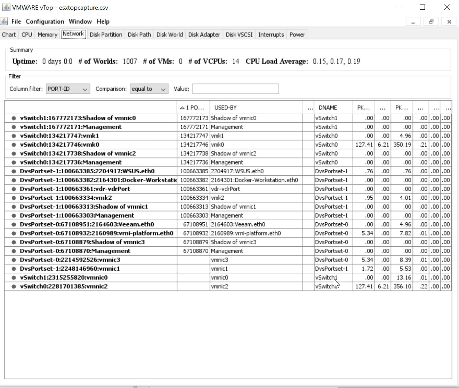Open the File menu
This screenshot has height=388, width=459.
(16, 22)
